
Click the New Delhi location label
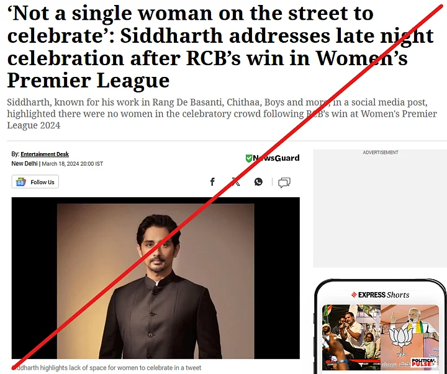point(24,164)
